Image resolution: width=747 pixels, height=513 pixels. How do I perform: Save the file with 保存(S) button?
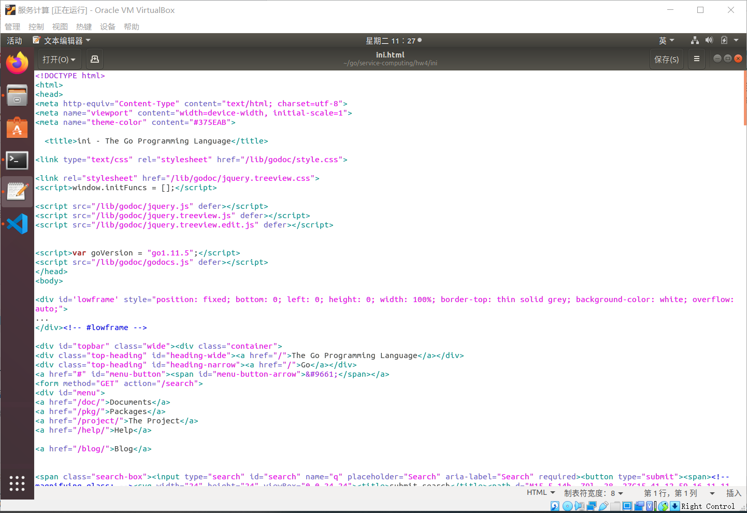[x=667, y=59]
